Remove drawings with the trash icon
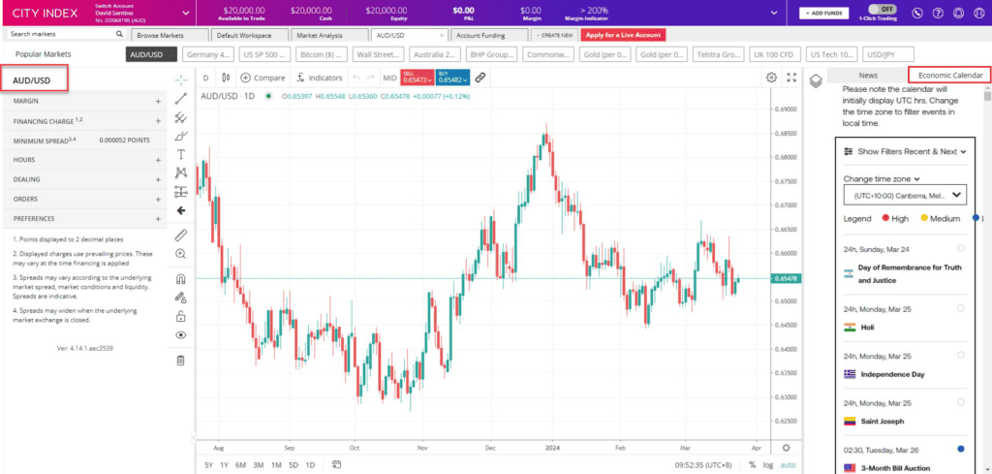992x474 pixels. pos(181,361)
